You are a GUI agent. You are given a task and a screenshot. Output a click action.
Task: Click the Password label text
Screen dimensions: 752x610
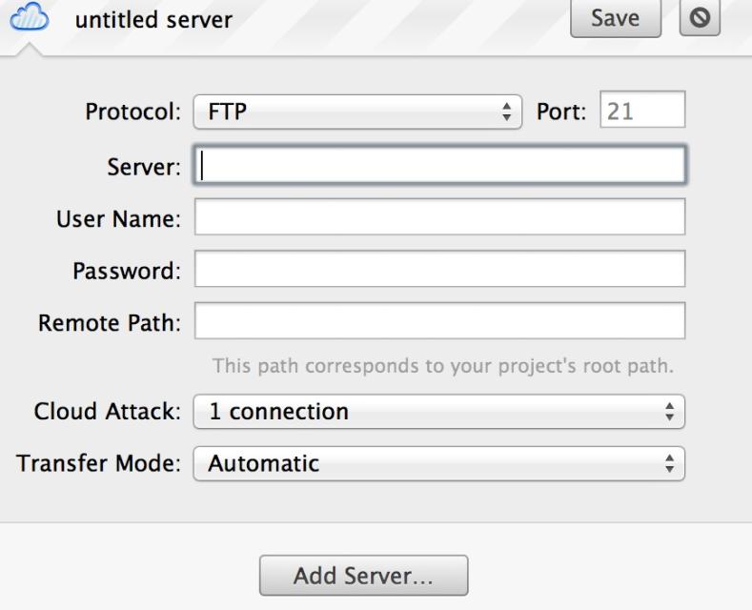[x=127, y=271]
